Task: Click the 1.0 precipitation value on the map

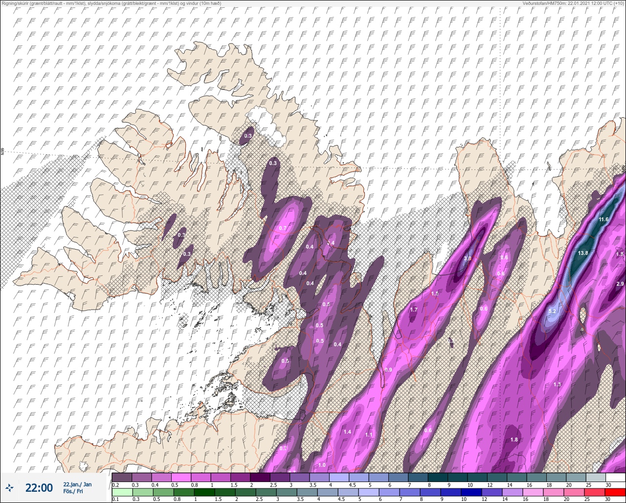Action: pyautogui.click(x=322, y=465)
